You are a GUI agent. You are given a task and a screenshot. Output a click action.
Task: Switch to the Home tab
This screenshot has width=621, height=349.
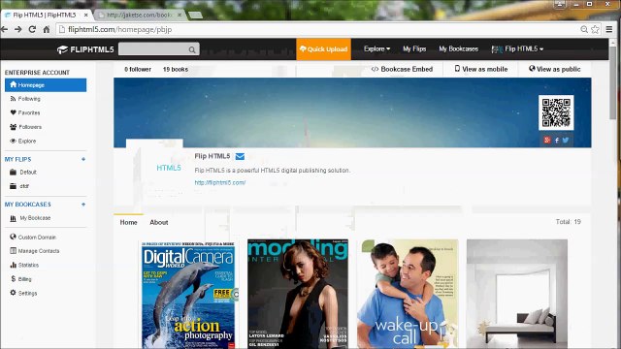(x=128, y=222)
